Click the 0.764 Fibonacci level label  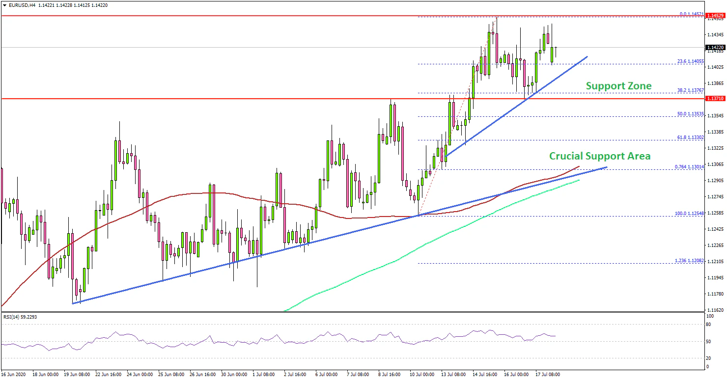pyautogui.click(x=690, y=167)
